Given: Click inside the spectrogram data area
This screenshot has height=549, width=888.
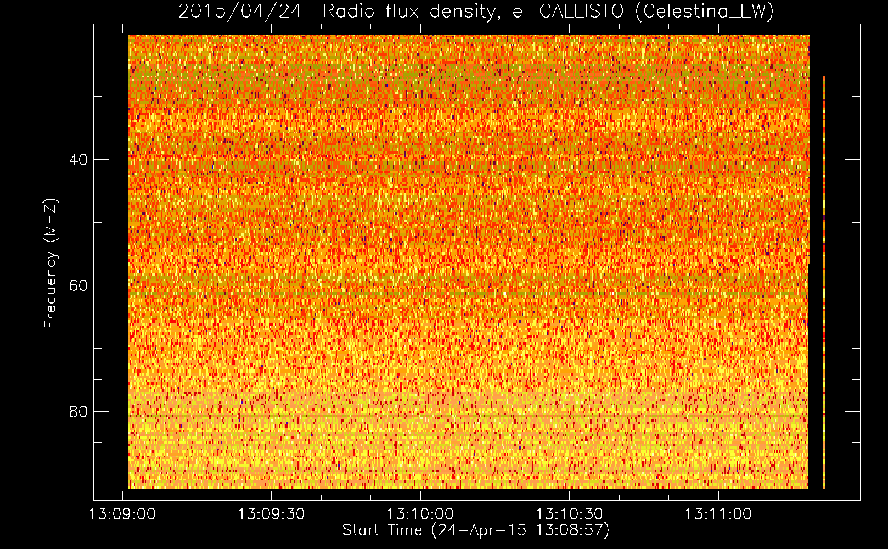Looking at the screenshot, I should [469, 262].
